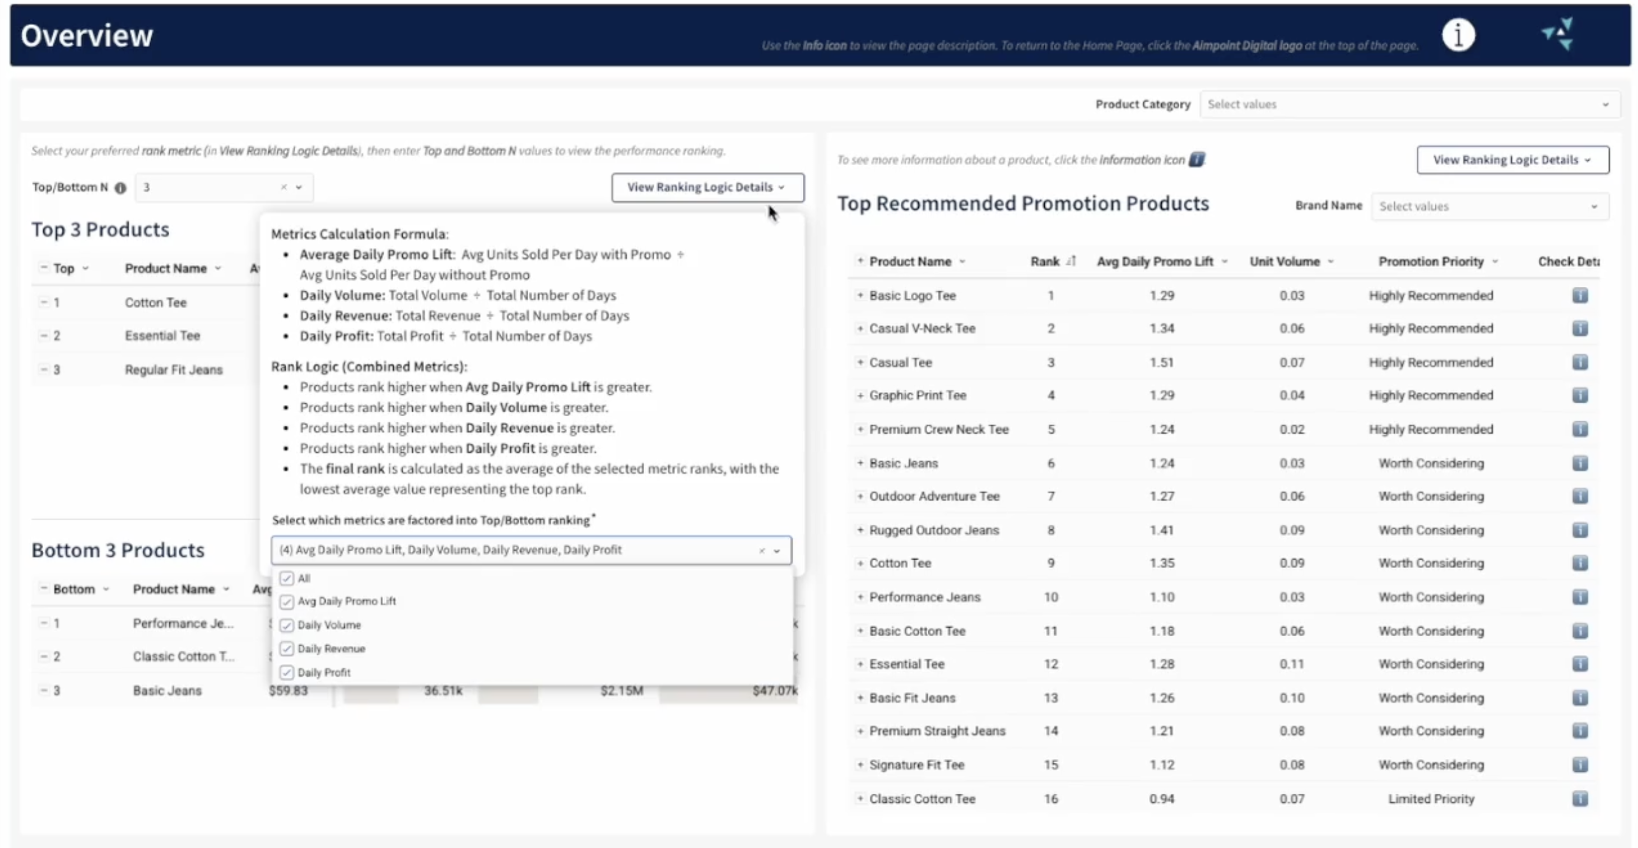Viewport: 1638px width, 848px height.
Task: Uncheck the Avg Daily Promo Lift option
Action: [287, 602]
